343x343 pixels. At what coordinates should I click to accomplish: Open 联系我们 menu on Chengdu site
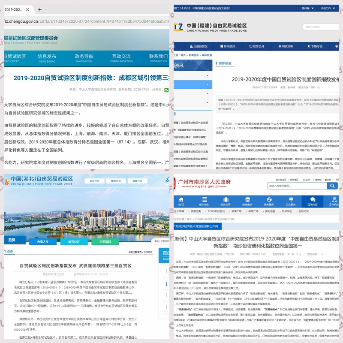[x=158, y=58]
